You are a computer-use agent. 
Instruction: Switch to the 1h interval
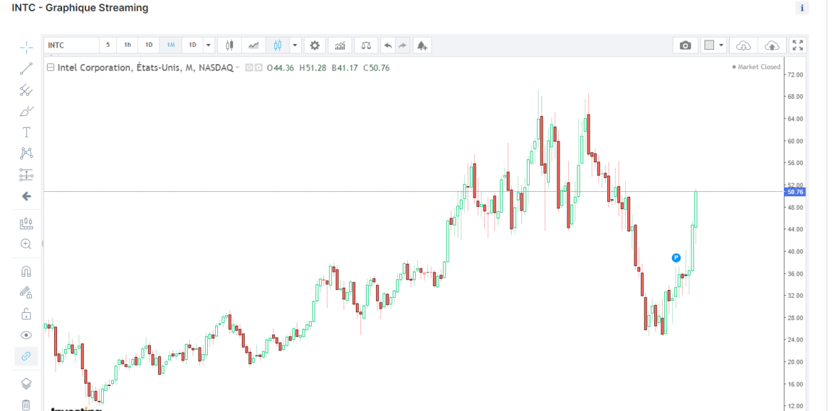click(127, 46)
